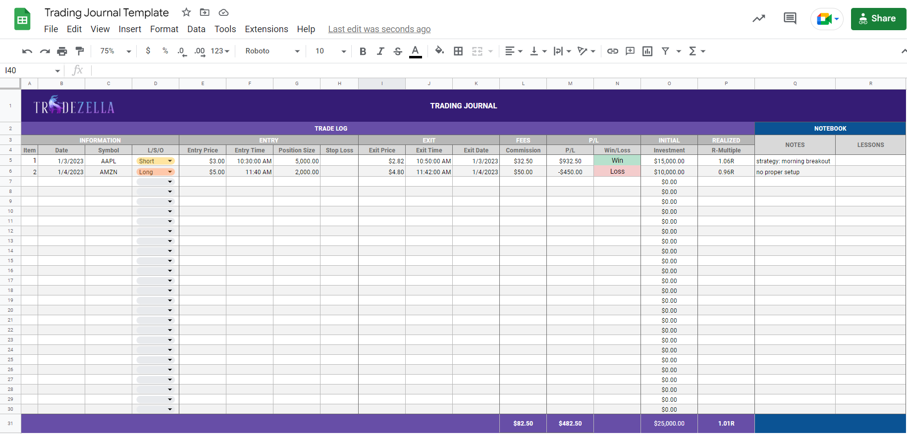Toggle bold formatting
Viewport: 907px width, 434px height.
(363, 51)
